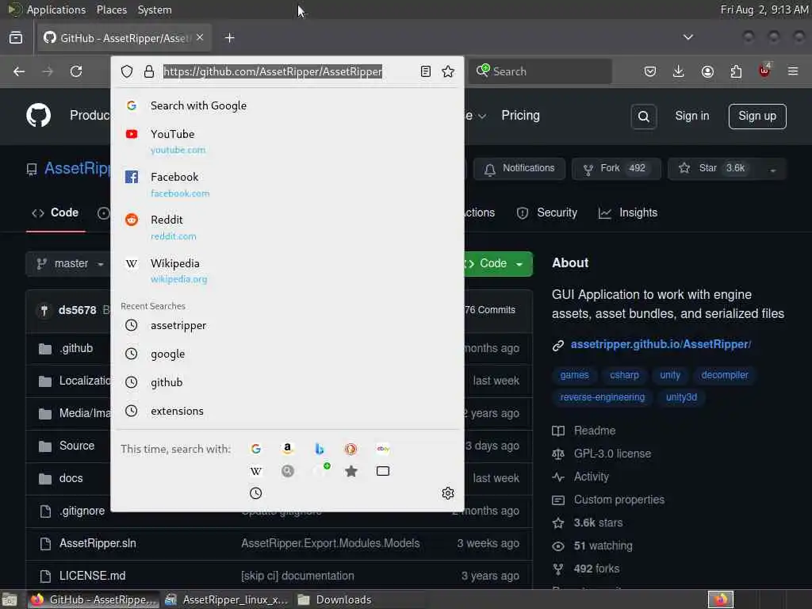
Task: Pick recent search 'assetripper'
Action: click(x=287, y=326)
